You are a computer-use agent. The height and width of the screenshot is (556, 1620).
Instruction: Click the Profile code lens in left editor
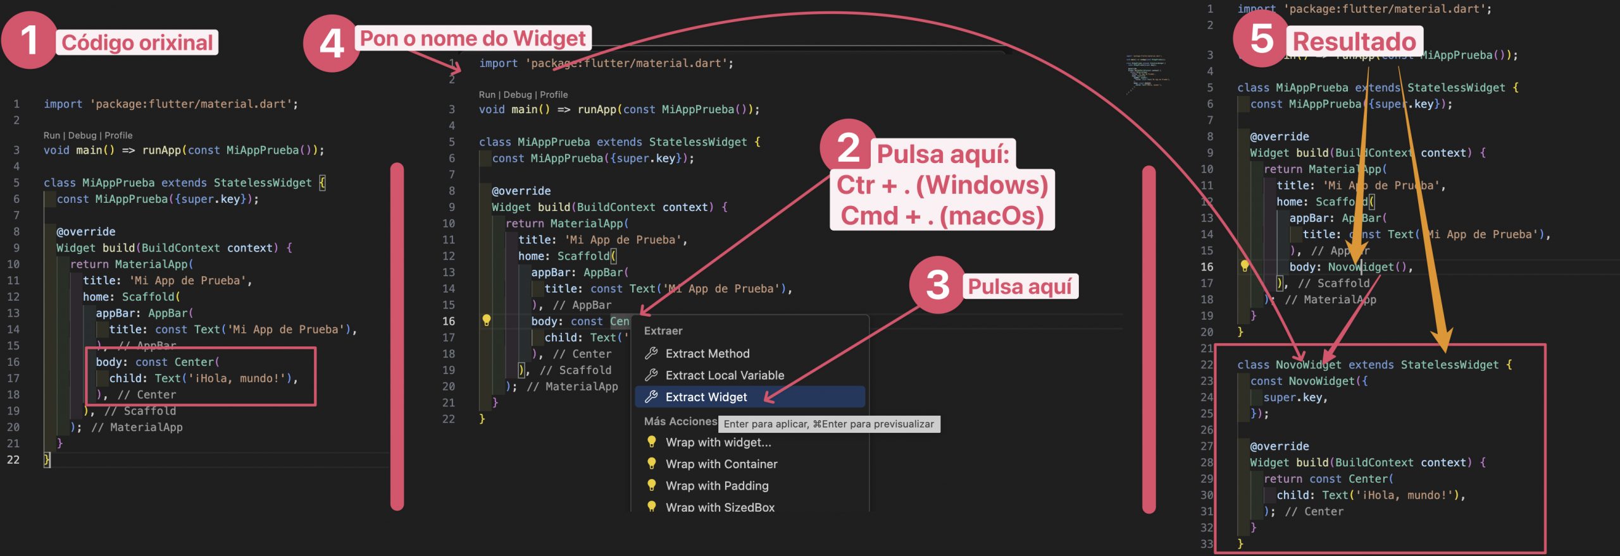118,135
